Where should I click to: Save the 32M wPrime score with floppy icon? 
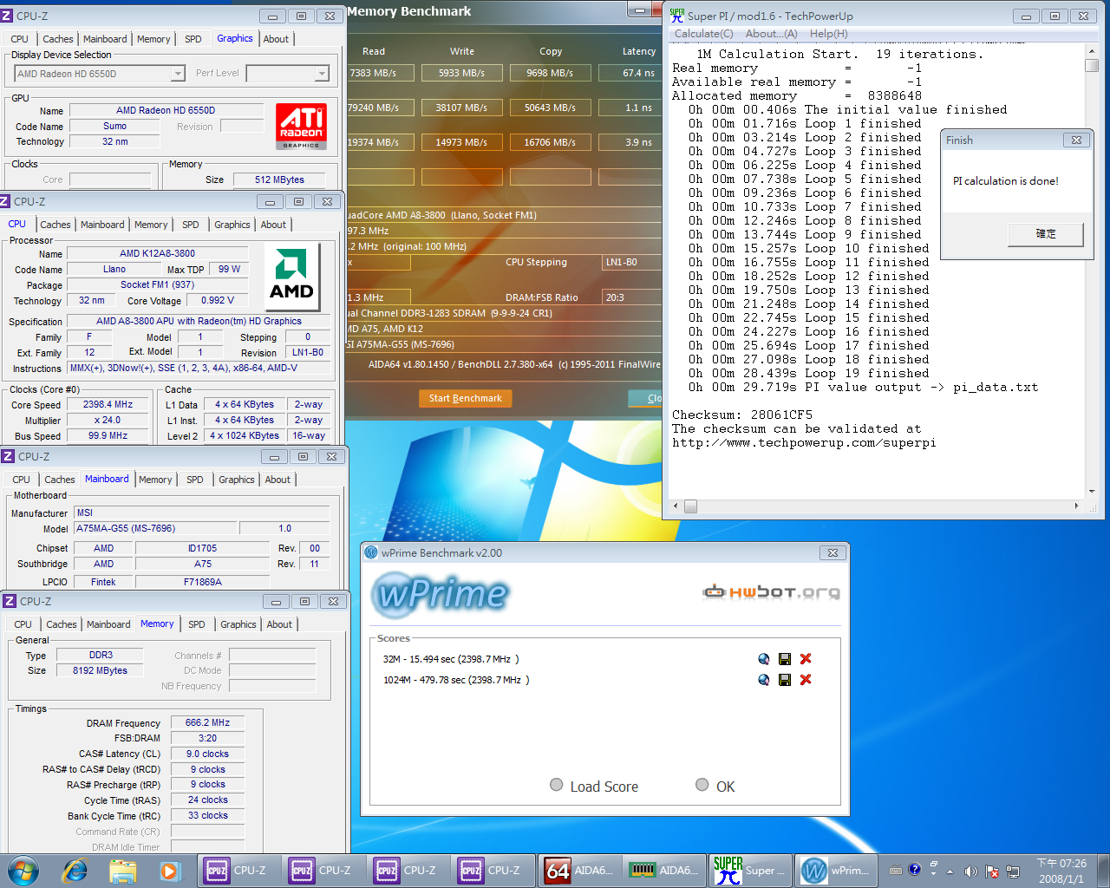click(785, 659)
